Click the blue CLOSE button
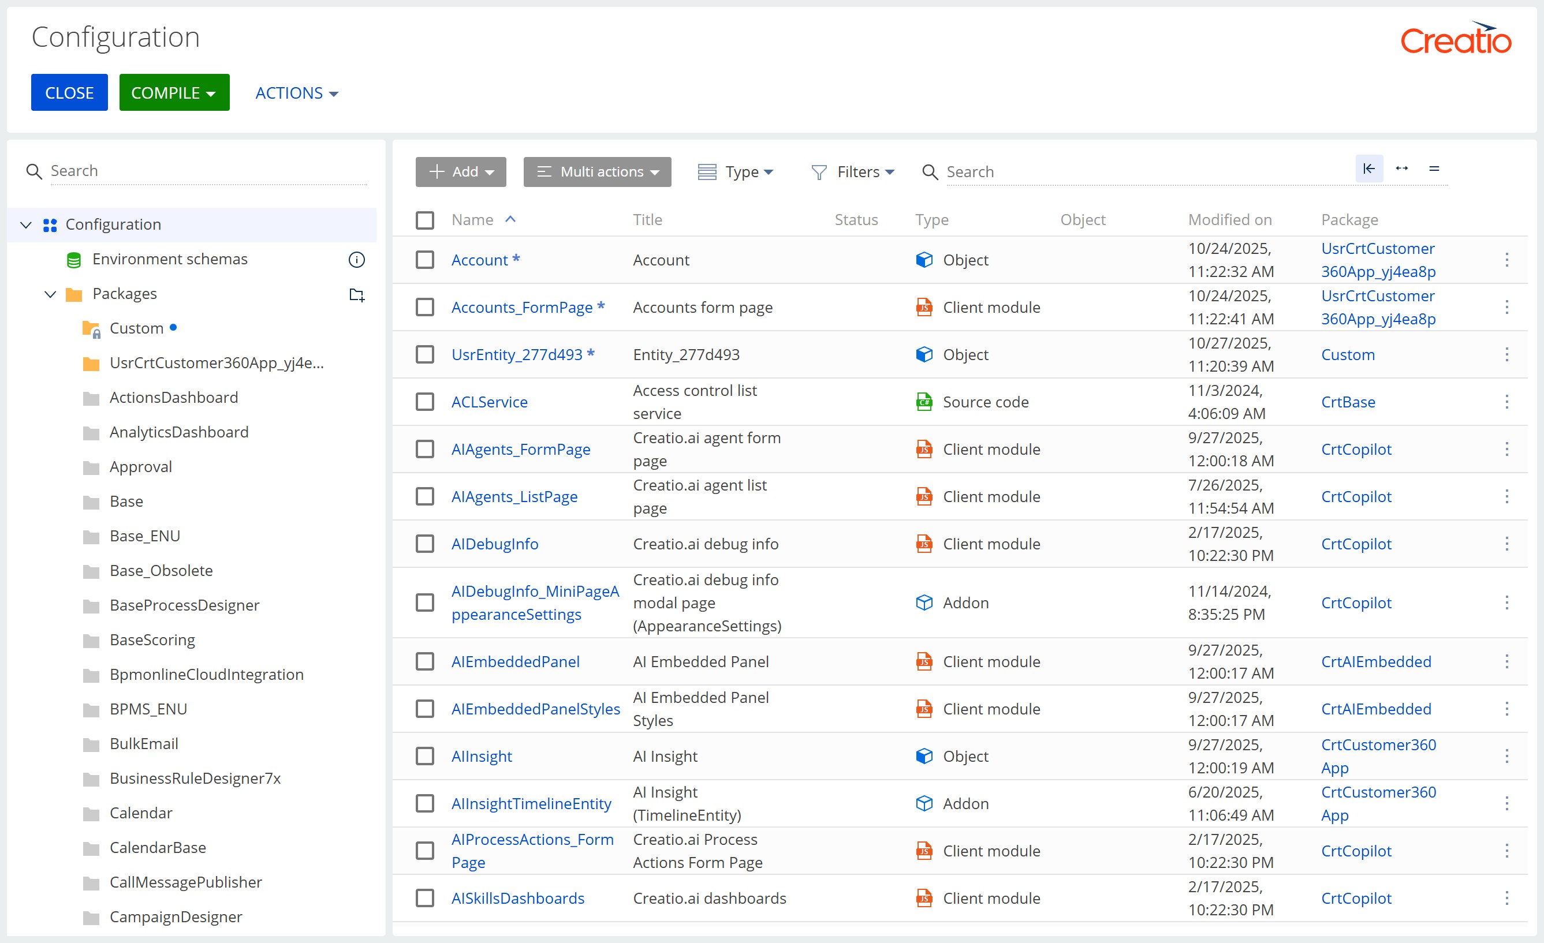Image resolution: width=1544 pixels, height=943 pixels. coord(69,93)
